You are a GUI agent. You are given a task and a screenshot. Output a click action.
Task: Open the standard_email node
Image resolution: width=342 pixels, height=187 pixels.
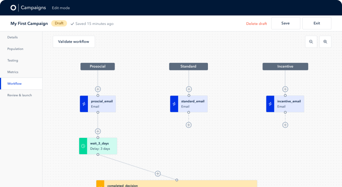(189, 104)
